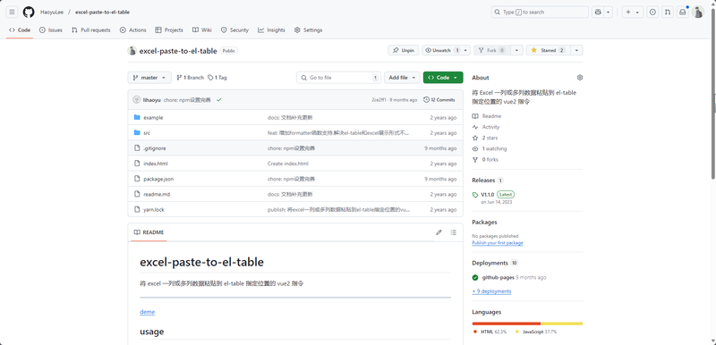Open the Wiki tab

coord(202,30)
